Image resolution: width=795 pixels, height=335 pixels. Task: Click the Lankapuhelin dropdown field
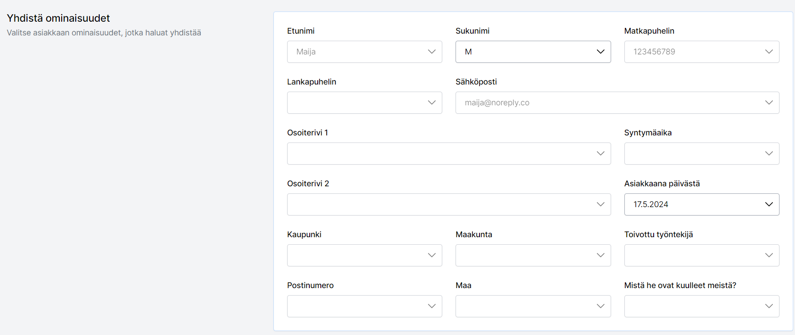(364, 103)
